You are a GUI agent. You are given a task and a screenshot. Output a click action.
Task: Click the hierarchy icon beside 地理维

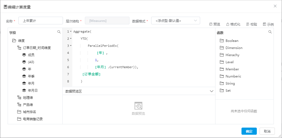tap(19, 97)
